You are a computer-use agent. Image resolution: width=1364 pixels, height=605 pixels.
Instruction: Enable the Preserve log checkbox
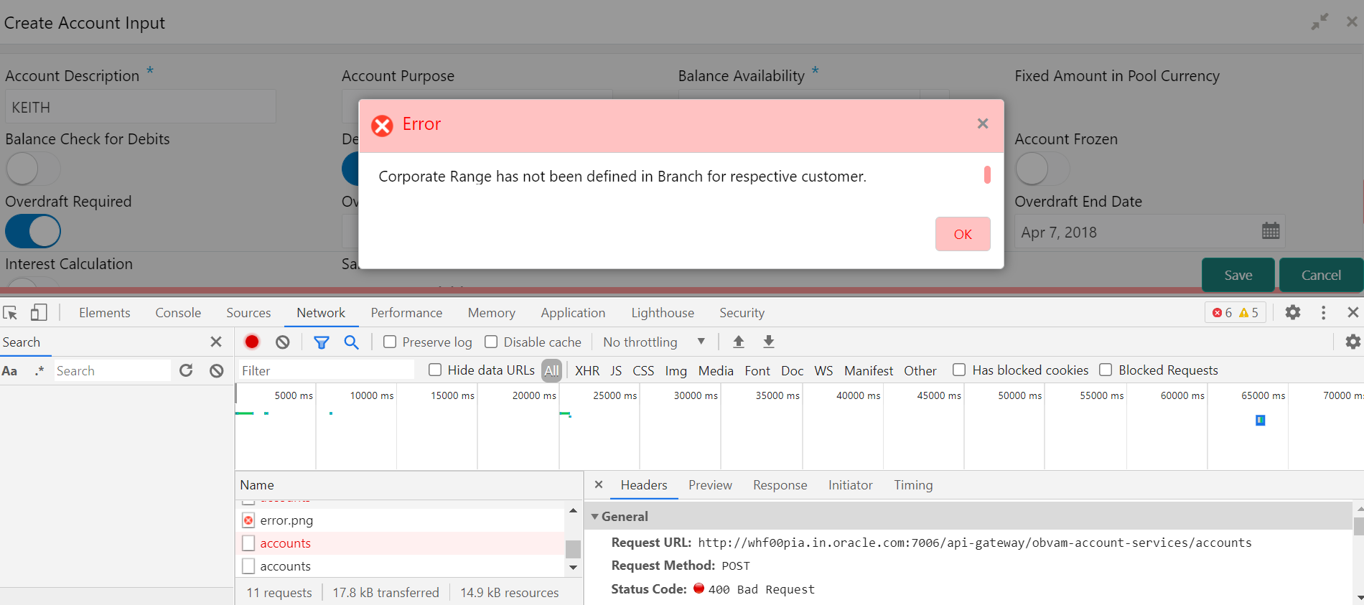pos(390,342)
